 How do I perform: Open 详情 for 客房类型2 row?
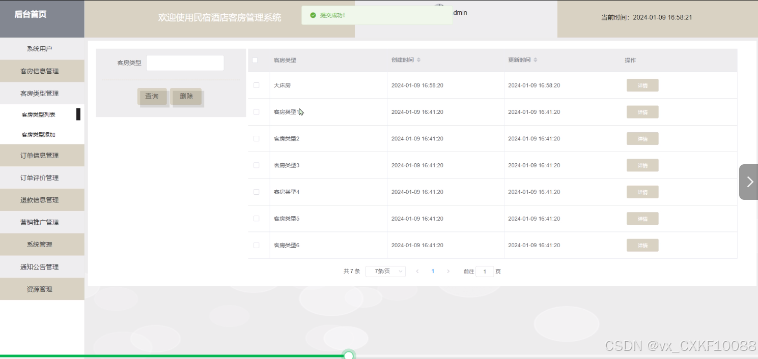[x=642, y=139]
